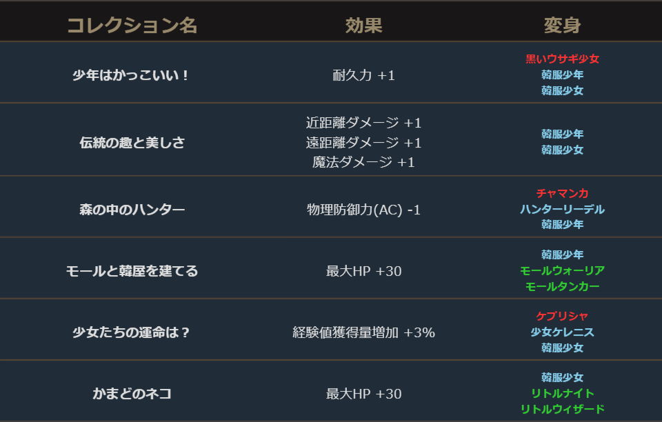Click the モールタンカー transformation link
662x422 pixels.
pyautogui.click(x=562, y=286)
